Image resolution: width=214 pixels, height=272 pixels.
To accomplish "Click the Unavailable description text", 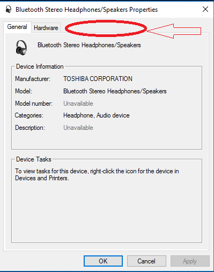I will [78, 128].
